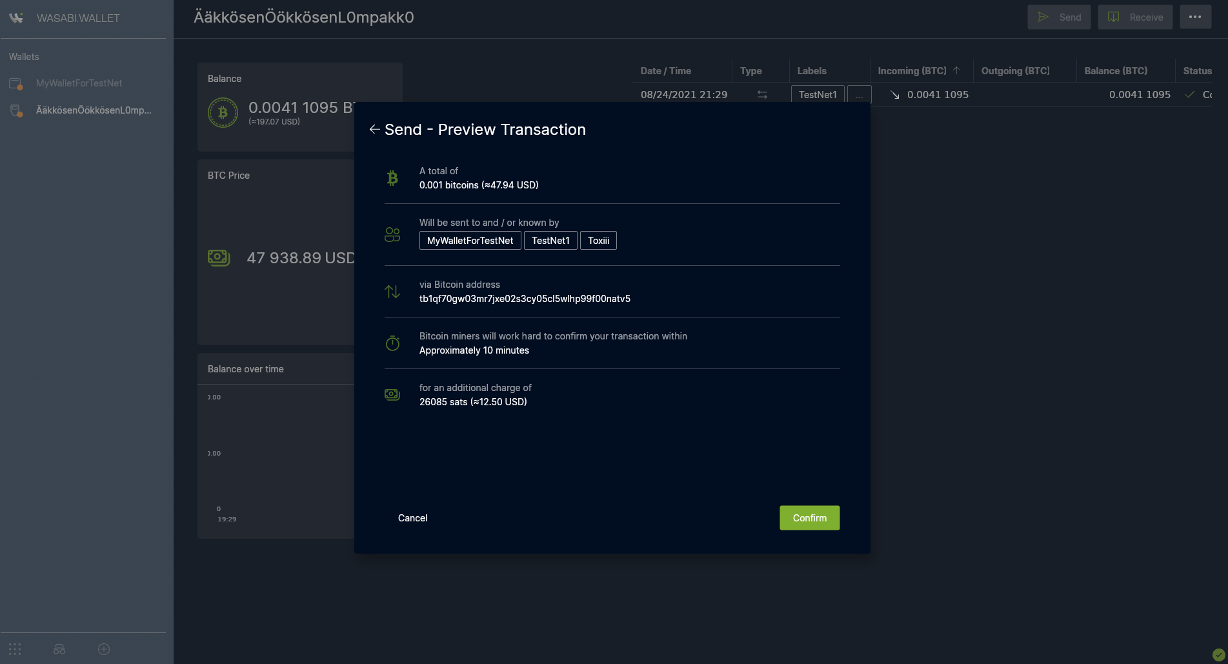Click the wallet title ÄäkkösenÖökkösenL0mpakk0
Image resolution: width=1228 pixels, height=664 pixels.
pyautogui.click(x=304, y=17)
